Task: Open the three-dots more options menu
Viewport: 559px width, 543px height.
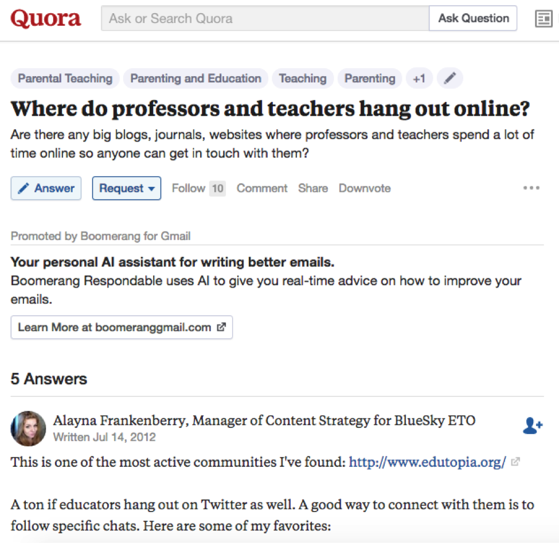Action: coord(531,188)
